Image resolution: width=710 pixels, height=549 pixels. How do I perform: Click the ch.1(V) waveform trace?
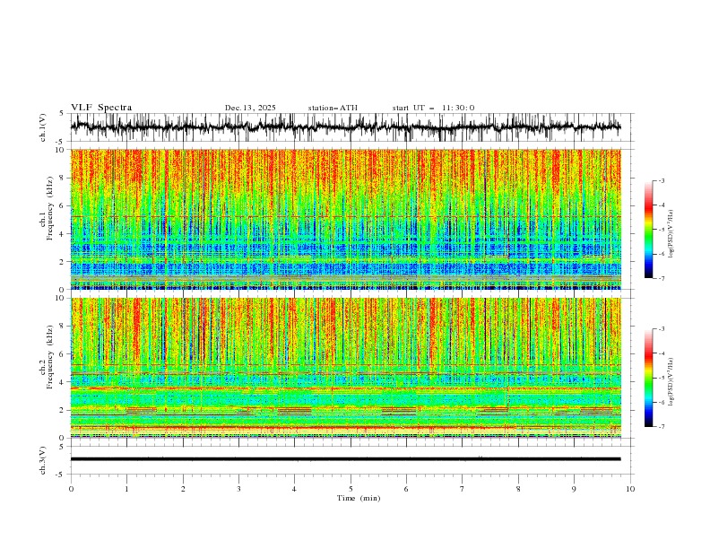(x=345, y=127)
